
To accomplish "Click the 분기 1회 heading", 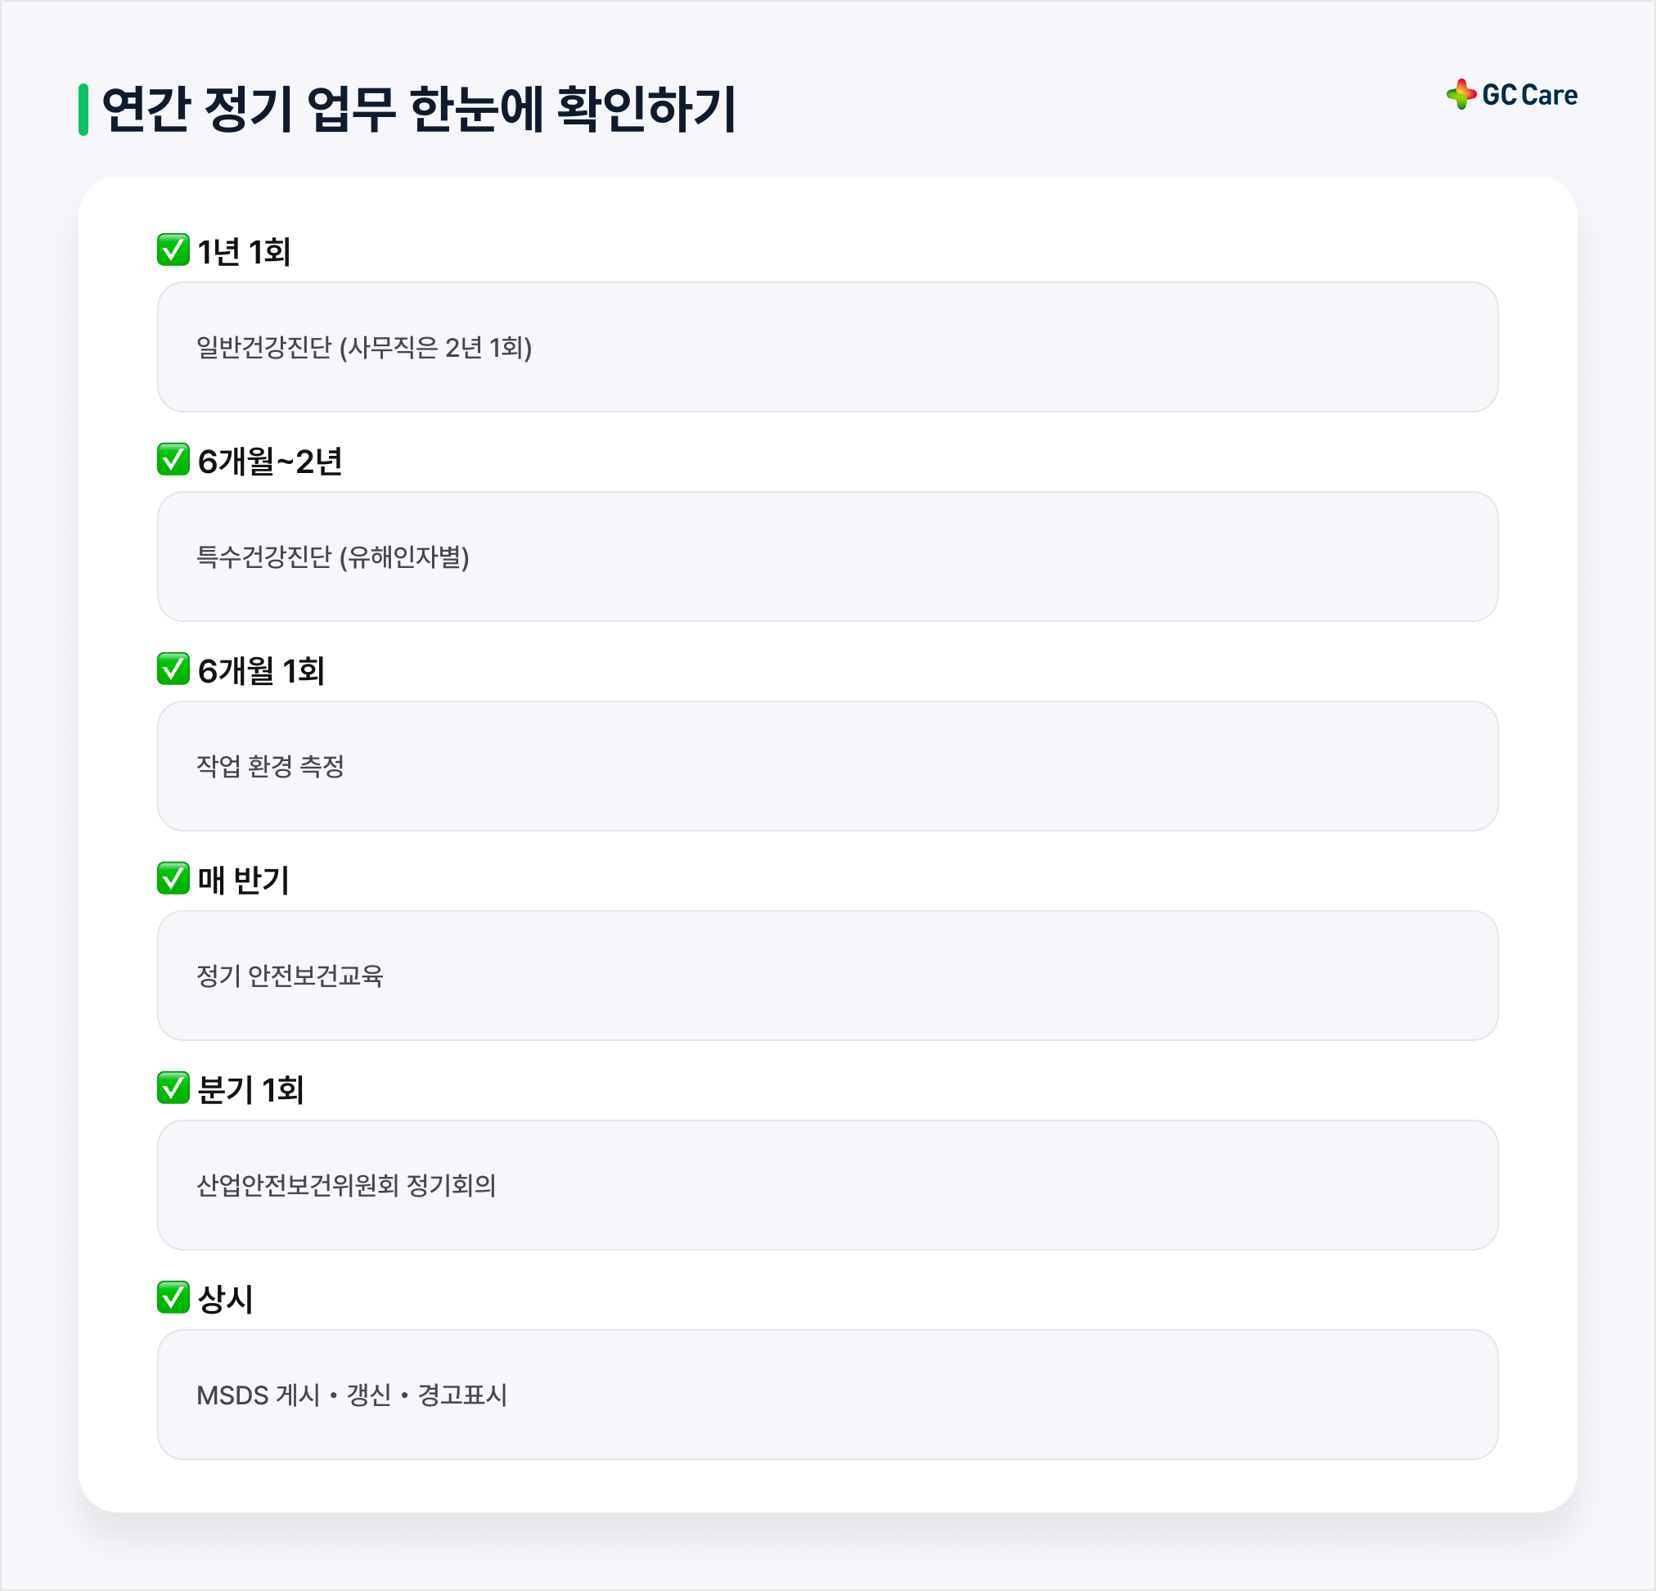I will pos(250,1090).
